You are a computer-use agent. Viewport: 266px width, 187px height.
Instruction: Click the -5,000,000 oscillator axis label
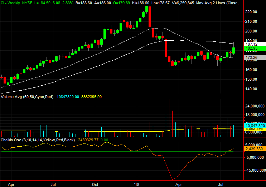pyautogui.click(x=255, y=158)
